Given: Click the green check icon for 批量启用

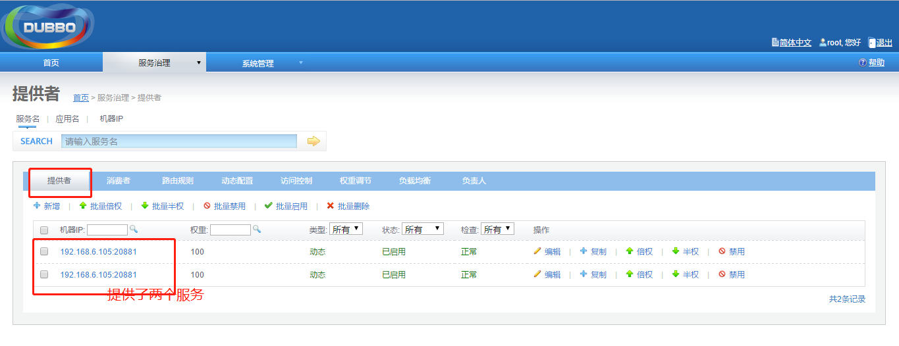Looking at the screenshot, I should point(268,206).
